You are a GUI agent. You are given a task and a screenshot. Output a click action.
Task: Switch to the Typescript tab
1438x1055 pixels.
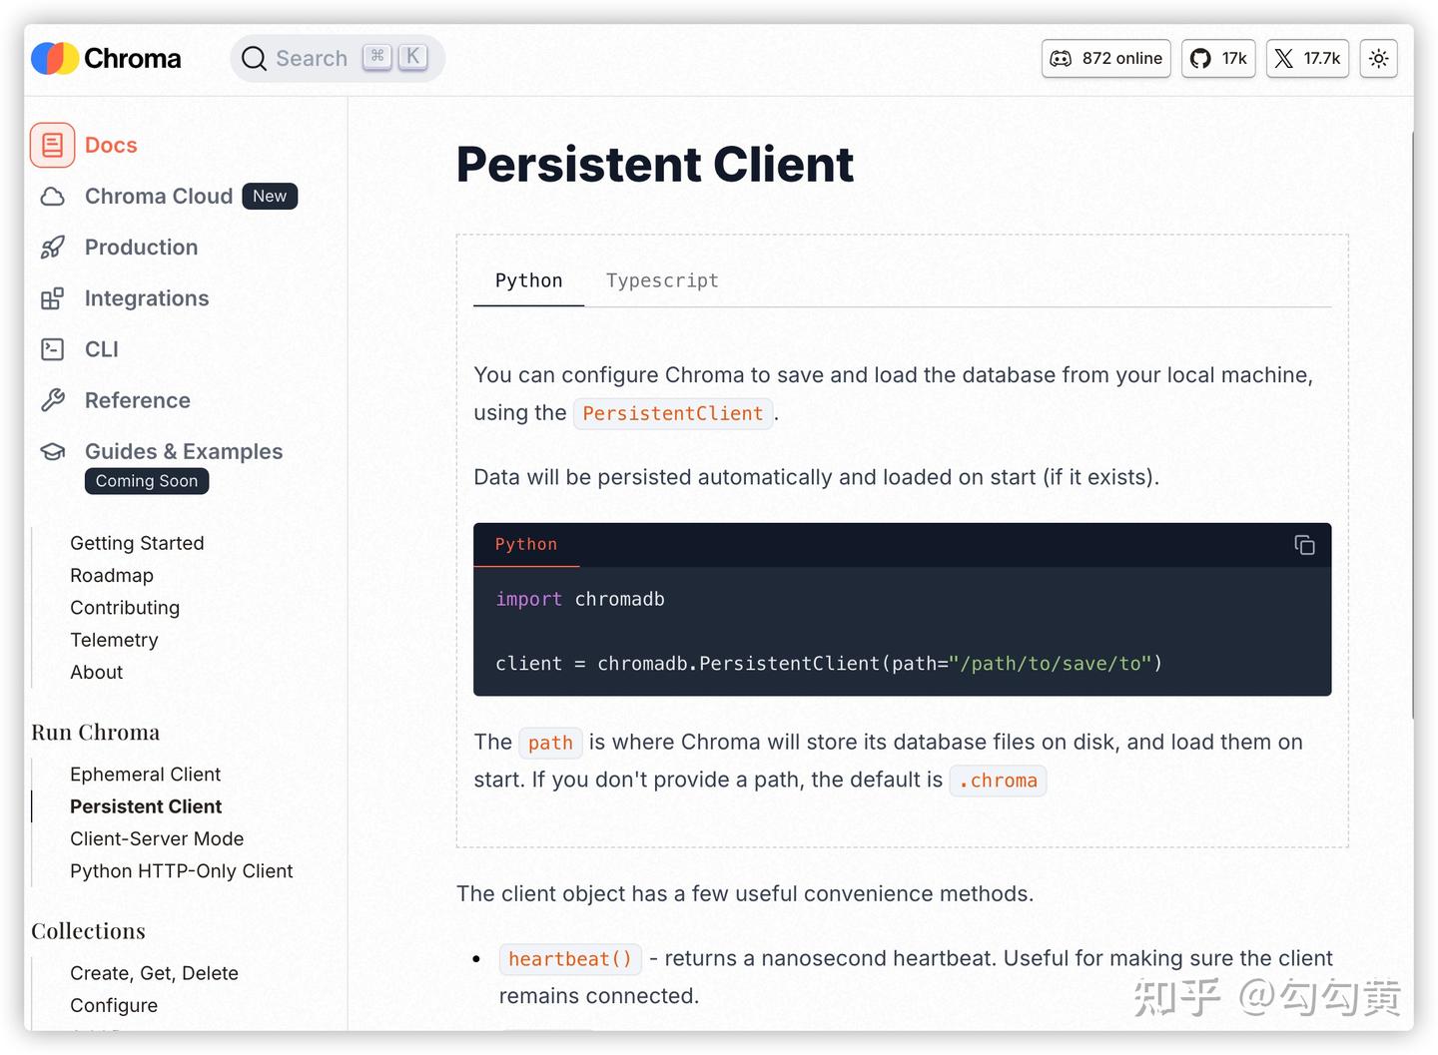click(662, 281)
